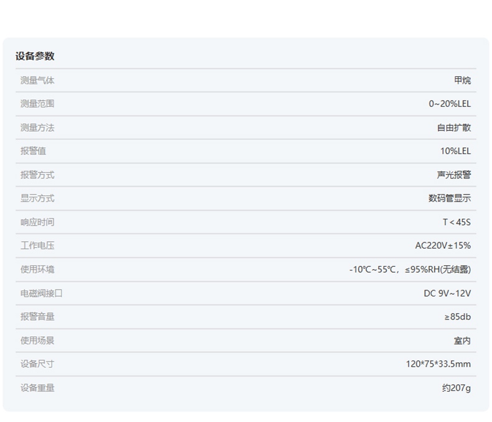
Task: Click the 约207g weight value
Action: [x=456, y=387]
